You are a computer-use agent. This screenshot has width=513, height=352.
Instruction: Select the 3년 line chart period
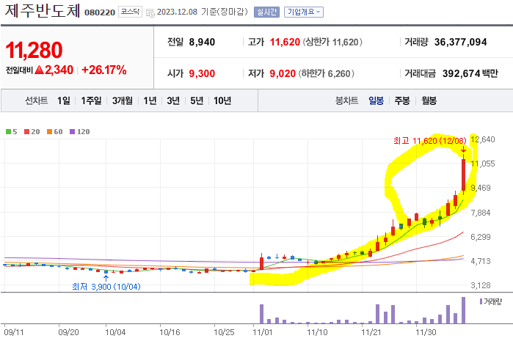coord(173,100)
